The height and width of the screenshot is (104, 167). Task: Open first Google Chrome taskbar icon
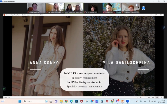(x=66, y=101)
